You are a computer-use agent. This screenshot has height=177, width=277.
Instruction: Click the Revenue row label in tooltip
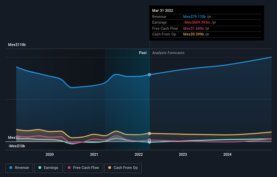tap(159, 17)
